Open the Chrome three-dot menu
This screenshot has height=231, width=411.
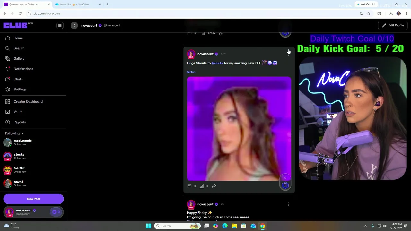[x=407, y=13]
